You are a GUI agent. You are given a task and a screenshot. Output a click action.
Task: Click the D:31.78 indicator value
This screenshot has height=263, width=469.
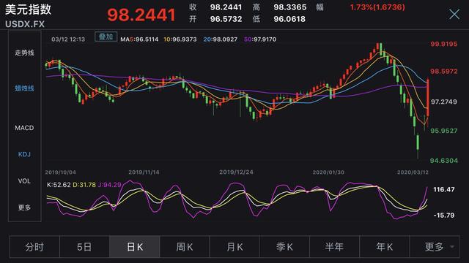click(x=84, y=185)
